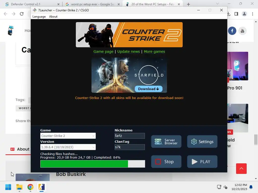Switch to the 20 of the Worst PC Setups tab
The width and height of the screenshot is (258, 193).
(152, 4)
